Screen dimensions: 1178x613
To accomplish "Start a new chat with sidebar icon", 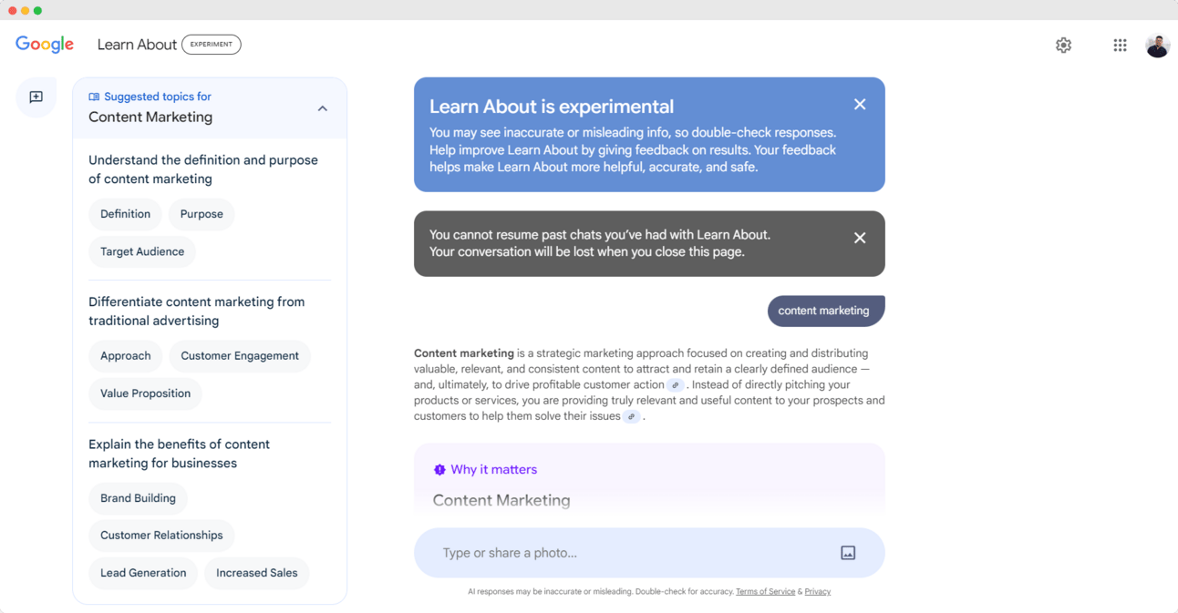I will point(36,97).
